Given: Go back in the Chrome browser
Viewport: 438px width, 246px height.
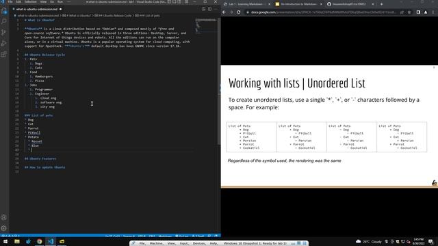Looking at the screenshot, I should [x=224, y=12].
